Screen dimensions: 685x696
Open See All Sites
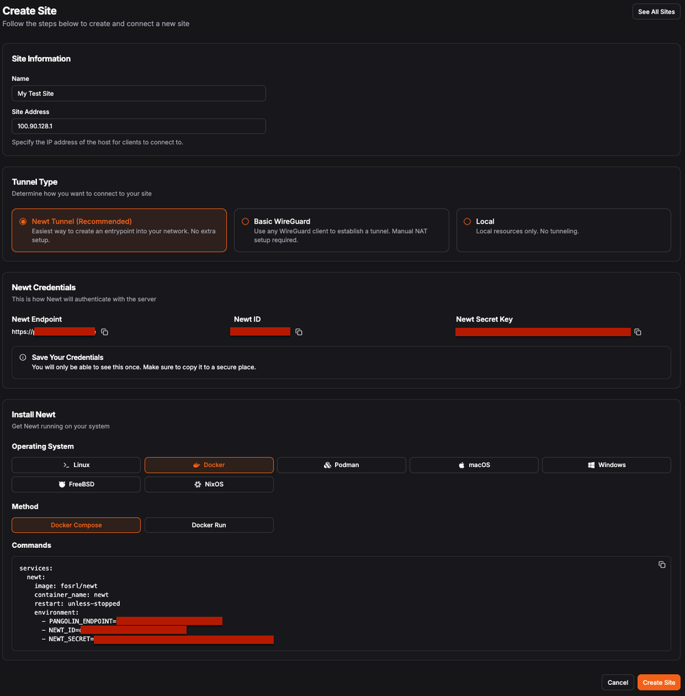656,11
